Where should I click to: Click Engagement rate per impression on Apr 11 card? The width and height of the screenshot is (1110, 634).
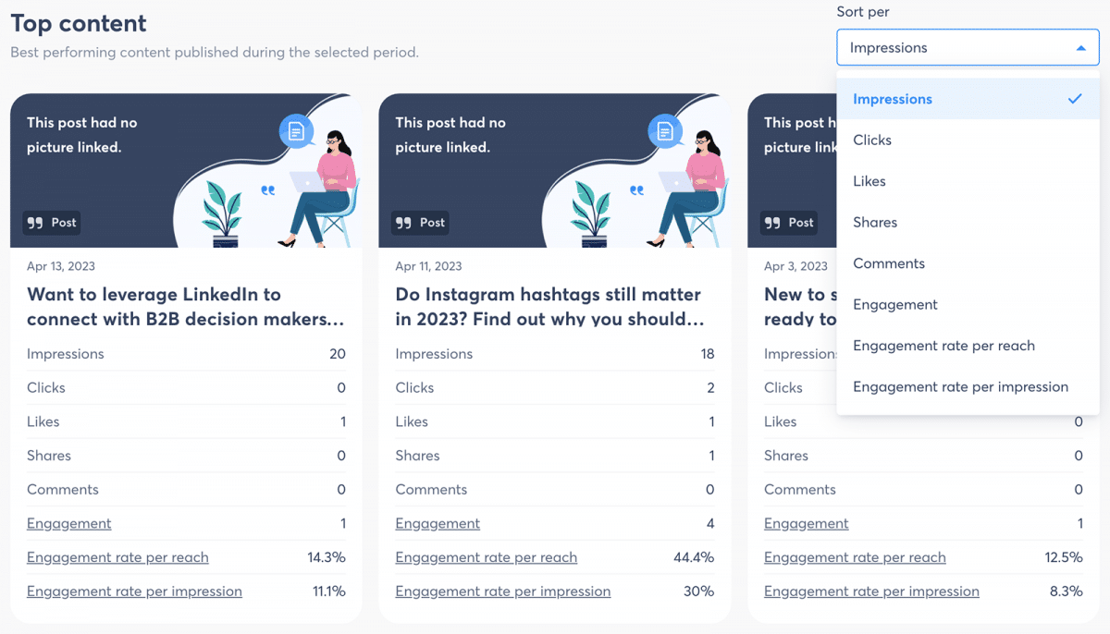click(x=503, y=591)
